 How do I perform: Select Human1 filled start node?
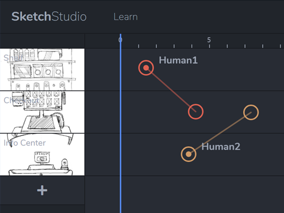(x=146, y=68)
